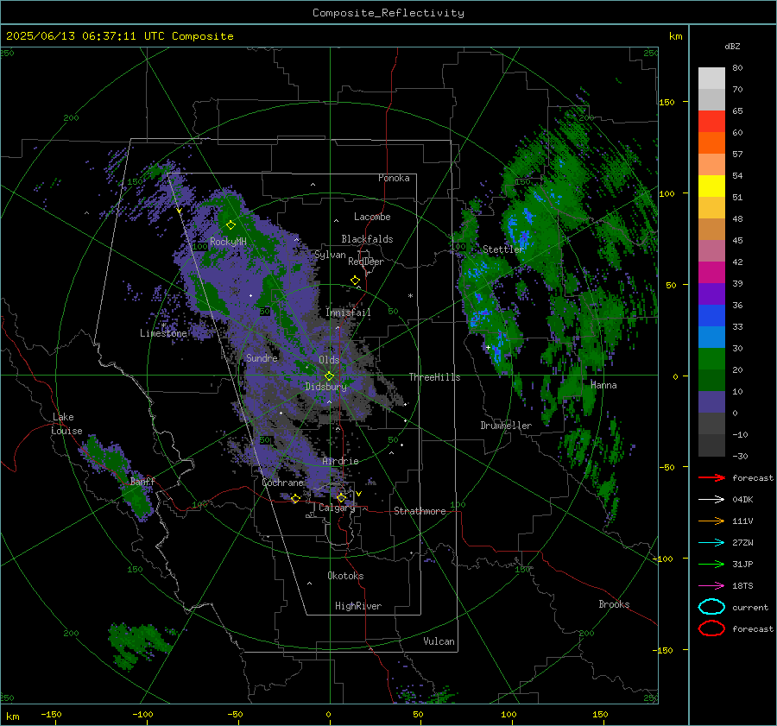Click the Strathmore city label
The image size is (777, 726).
[420, 511]
